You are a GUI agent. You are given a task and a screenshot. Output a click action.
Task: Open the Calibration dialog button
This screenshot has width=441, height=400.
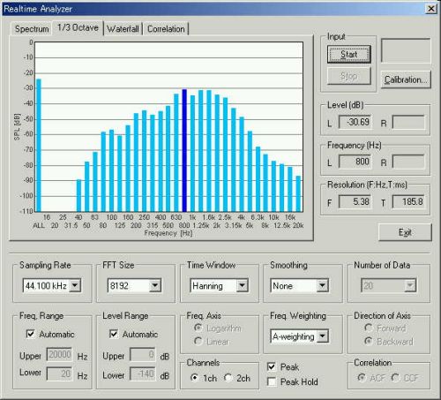[x=406, y=79]
